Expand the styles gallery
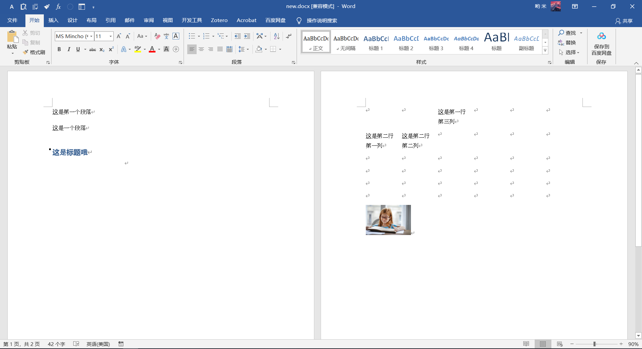The image size is (642, 349). (x=545, y=50)
